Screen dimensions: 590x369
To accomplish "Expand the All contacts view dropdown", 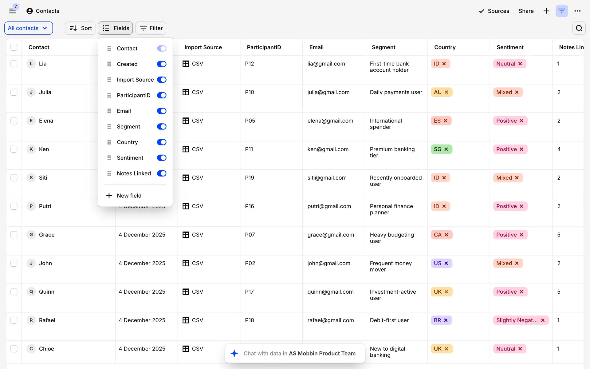I will point(28,28).
